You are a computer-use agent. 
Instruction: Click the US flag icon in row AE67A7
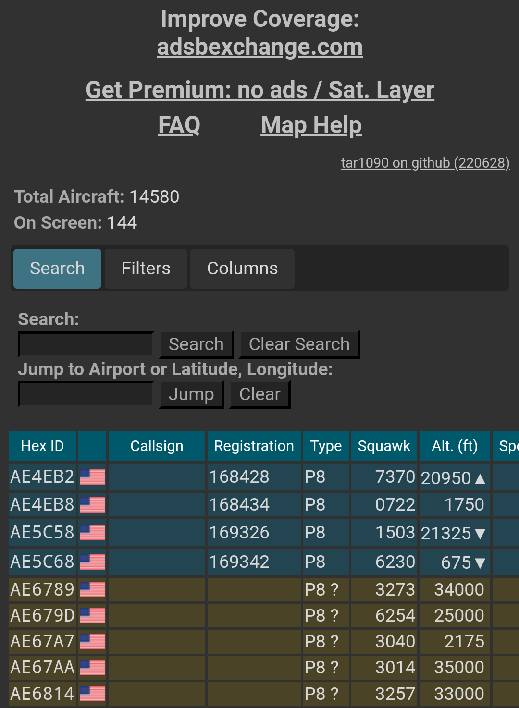pos(92,641)
